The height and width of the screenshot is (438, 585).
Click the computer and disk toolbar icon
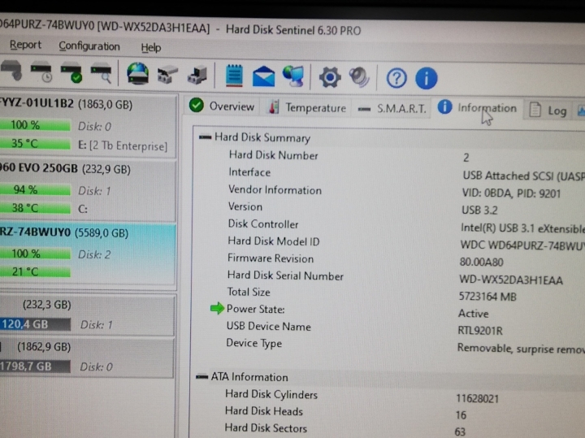pyautogui.click(x=197, y=75)
